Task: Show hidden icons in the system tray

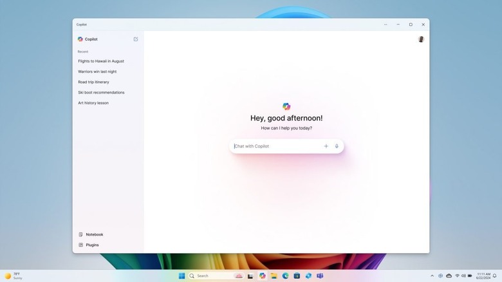Action: [x=432, y=276]
